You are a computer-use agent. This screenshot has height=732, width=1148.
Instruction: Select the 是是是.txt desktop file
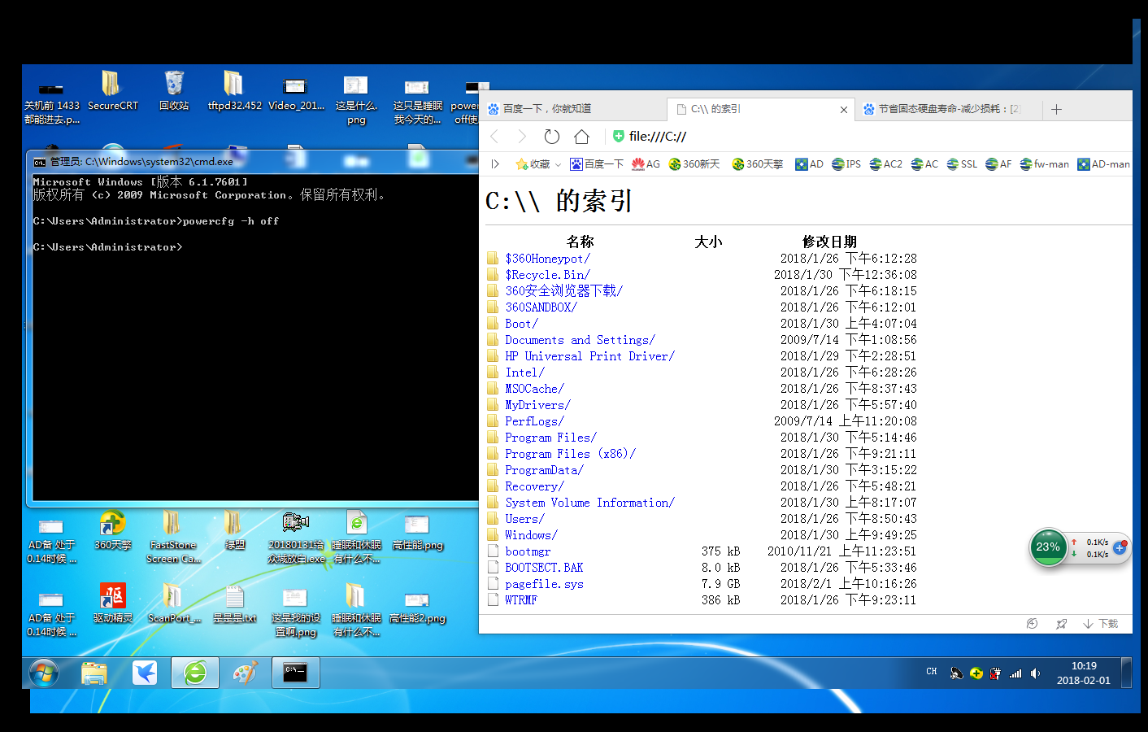coord(234,603)
